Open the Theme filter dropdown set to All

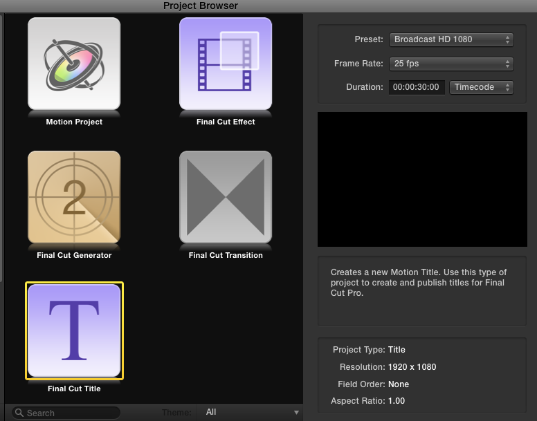(x=249, y=412)
